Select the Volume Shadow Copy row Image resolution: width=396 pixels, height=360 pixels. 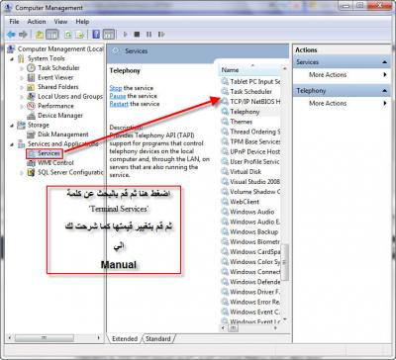[250, 192]
